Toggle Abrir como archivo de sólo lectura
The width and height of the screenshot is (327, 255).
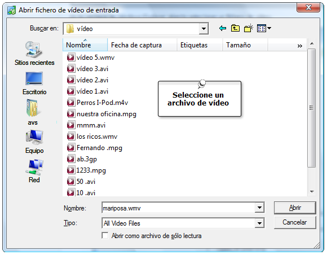tap(105, 236)
